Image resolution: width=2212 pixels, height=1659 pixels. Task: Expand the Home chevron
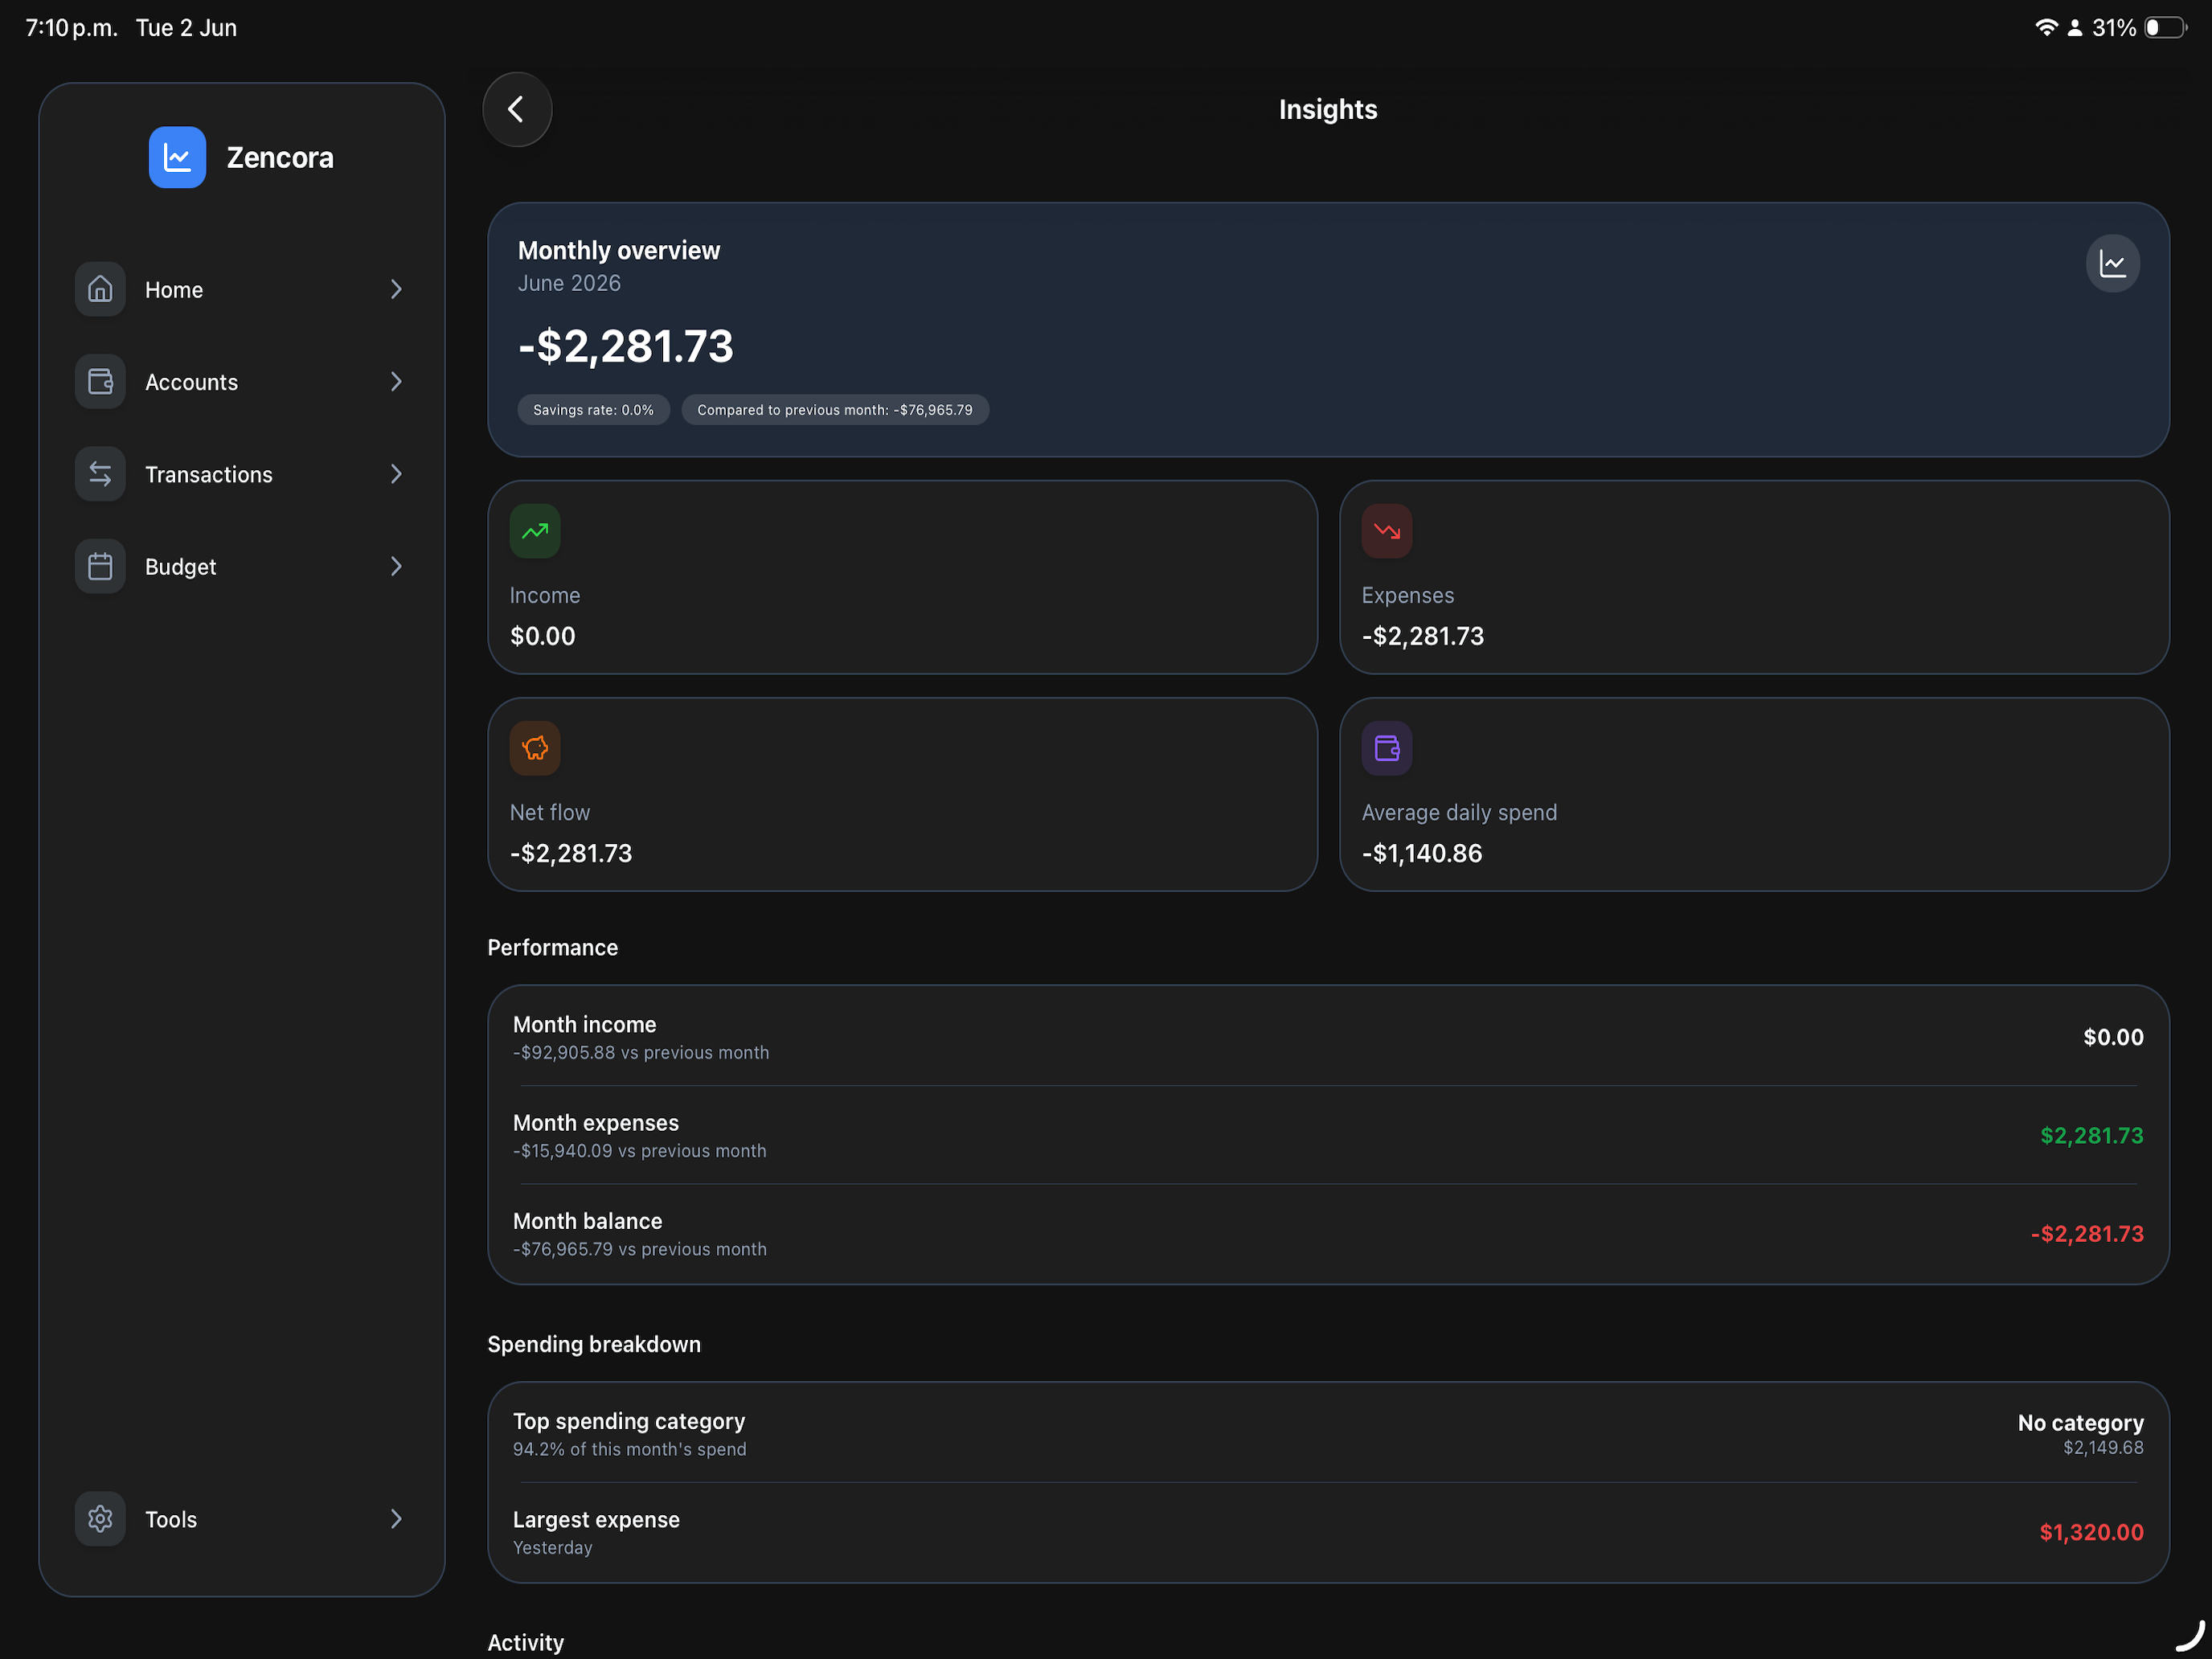tap(396, 289)
